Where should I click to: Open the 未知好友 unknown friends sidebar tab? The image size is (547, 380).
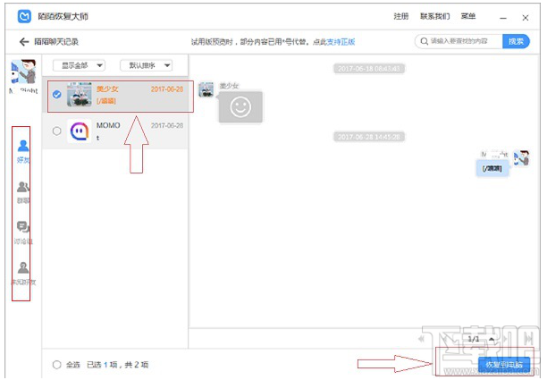click(x=23, y=274)
